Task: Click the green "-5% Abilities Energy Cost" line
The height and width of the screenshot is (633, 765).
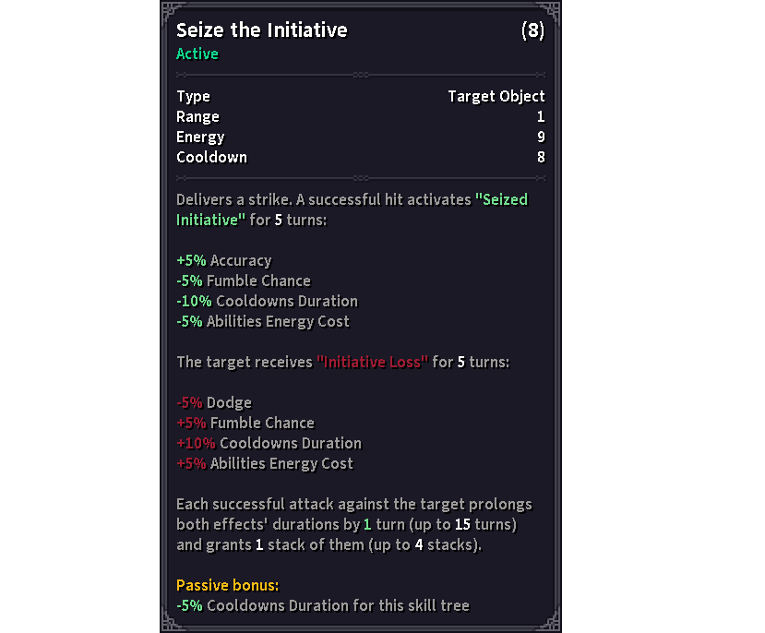Action: click(263, 321)
